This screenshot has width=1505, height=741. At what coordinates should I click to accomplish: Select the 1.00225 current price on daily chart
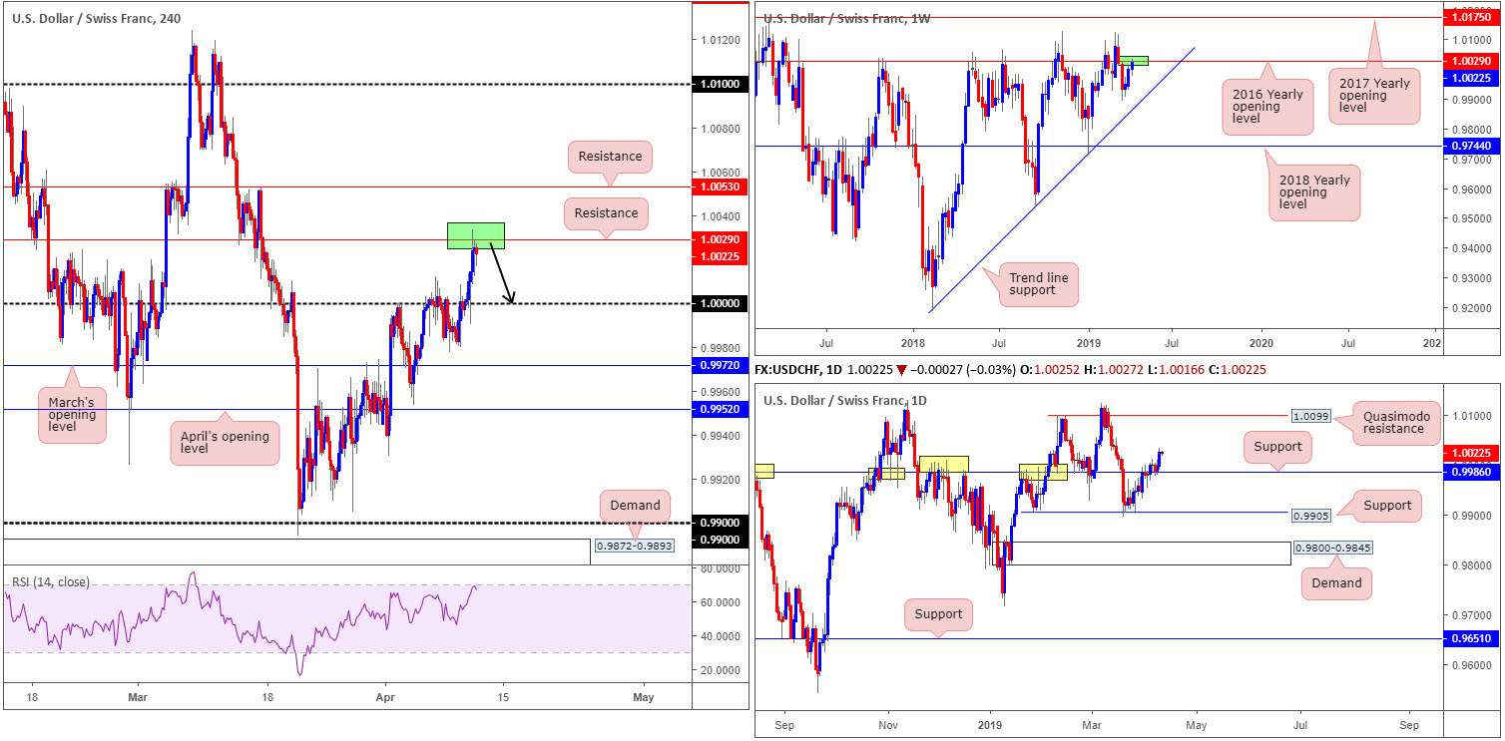[1472, 452]
